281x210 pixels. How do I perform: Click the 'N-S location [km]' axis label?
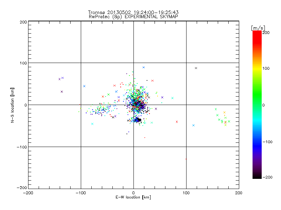[x=12, y=105]
